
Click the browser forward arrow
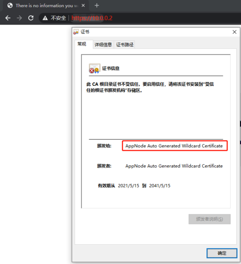pos(19,18)
